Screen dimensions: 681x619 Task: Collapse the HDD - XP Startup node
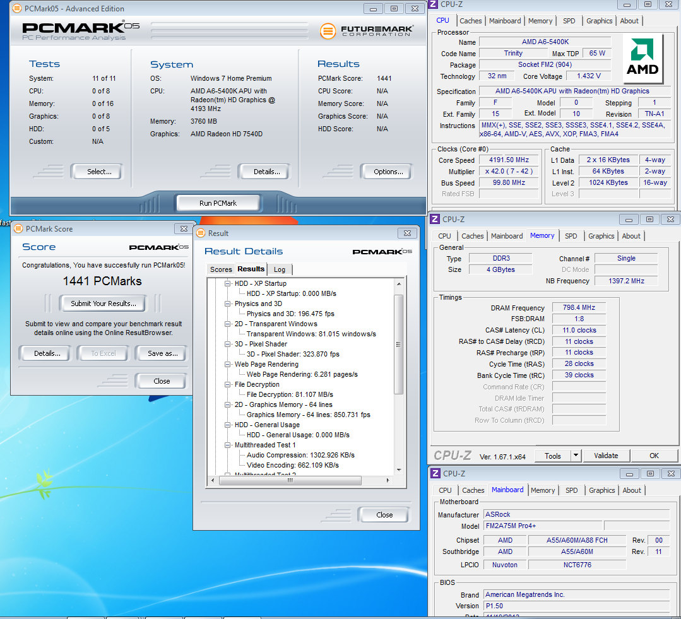tap(227, 283)
